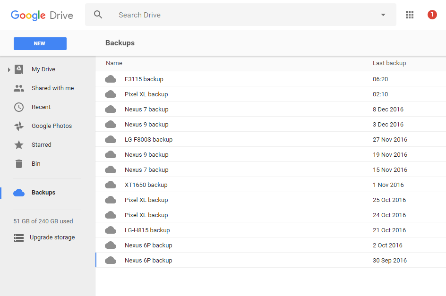Open the Google apps grid icon
The image size is (446, 296).
[x=409, y=15]
